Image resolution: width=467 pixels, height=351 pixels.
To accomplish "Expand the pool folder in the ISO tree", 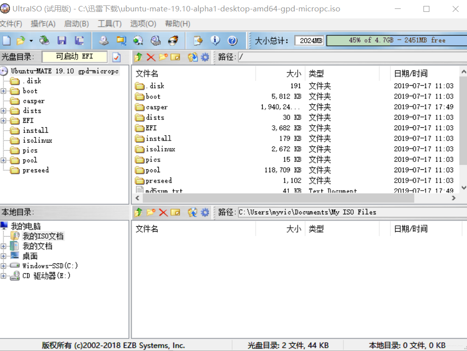I will [x=3, y=160].
